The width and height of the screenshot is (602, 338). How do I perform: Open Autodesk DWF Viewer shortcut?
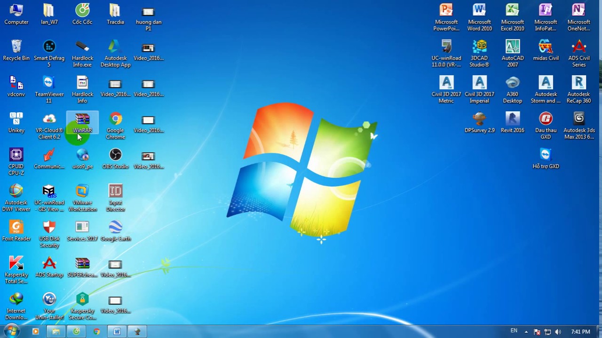click(16, 198)
